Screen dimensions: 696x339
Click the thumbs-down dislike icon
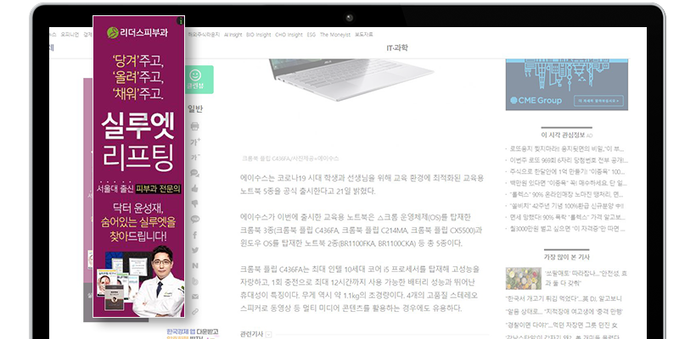tap(194, 204)
